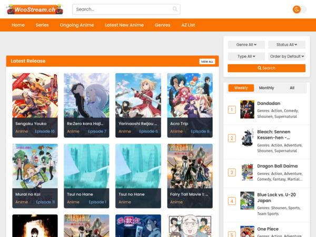The width and height of the screenshot is (316, 237).
Task: Click Latest Release section heading
Action: [x=28, y=61]
